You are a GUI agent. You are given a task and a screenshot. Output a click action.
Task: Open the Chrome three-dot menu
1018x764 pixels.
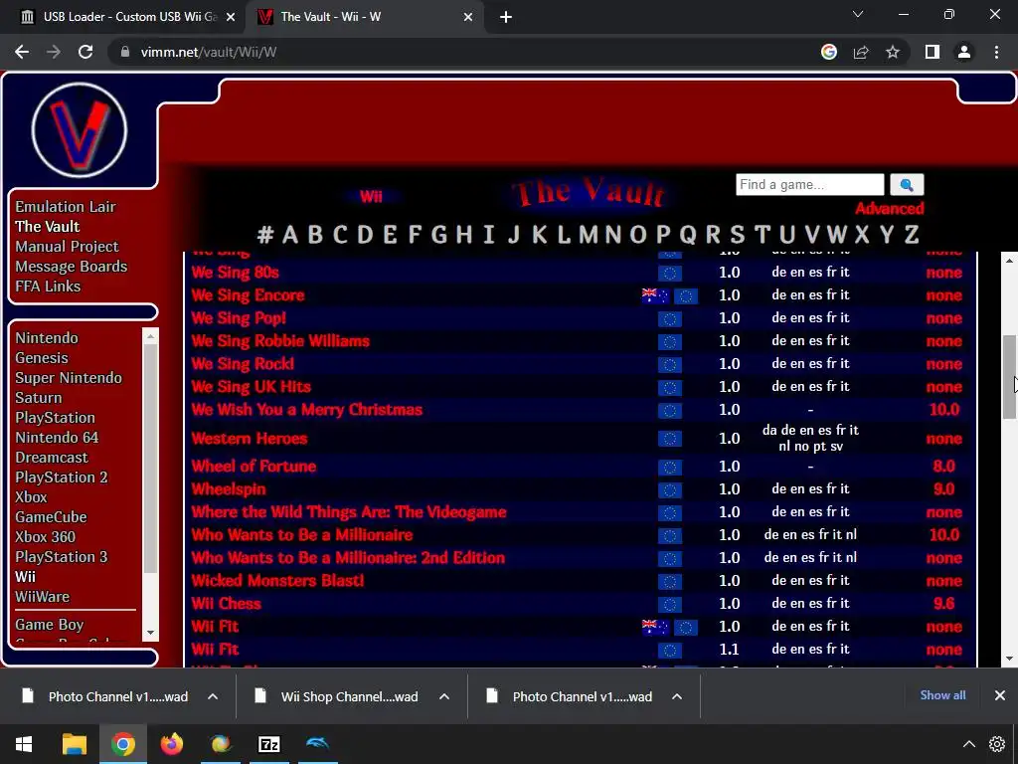(996, 52)
